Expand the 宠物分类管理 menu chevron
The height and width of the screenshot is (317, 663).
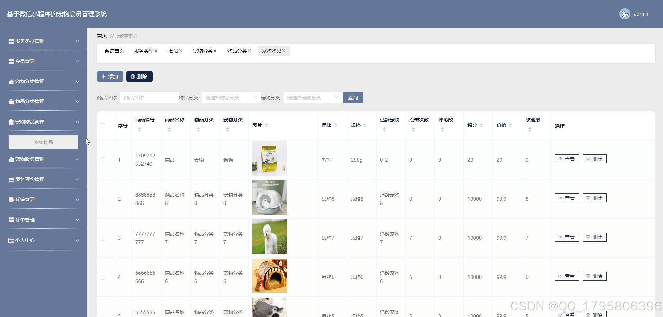pos(77,82)
